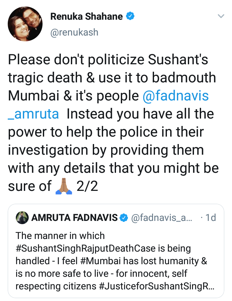Open the @fadnavis mention in the tweet
This screenshot has width=232, height=301.
pyautogui.click(x=175, y=96)
